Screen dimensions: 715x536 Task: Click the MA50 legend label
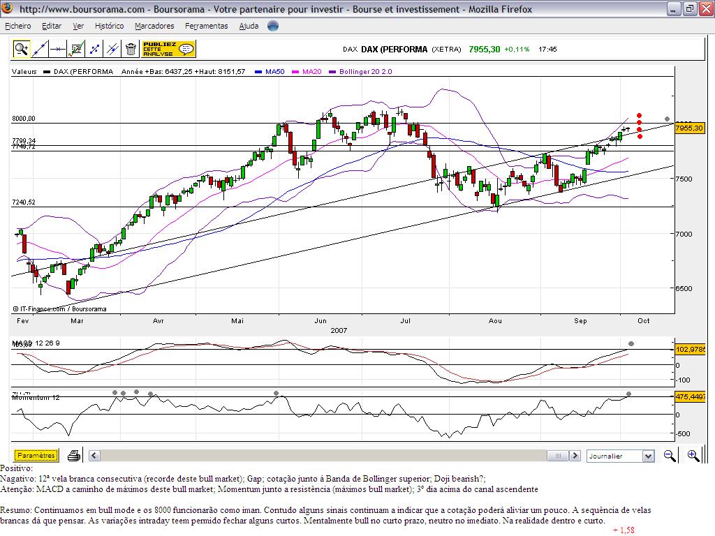[275, 72]
